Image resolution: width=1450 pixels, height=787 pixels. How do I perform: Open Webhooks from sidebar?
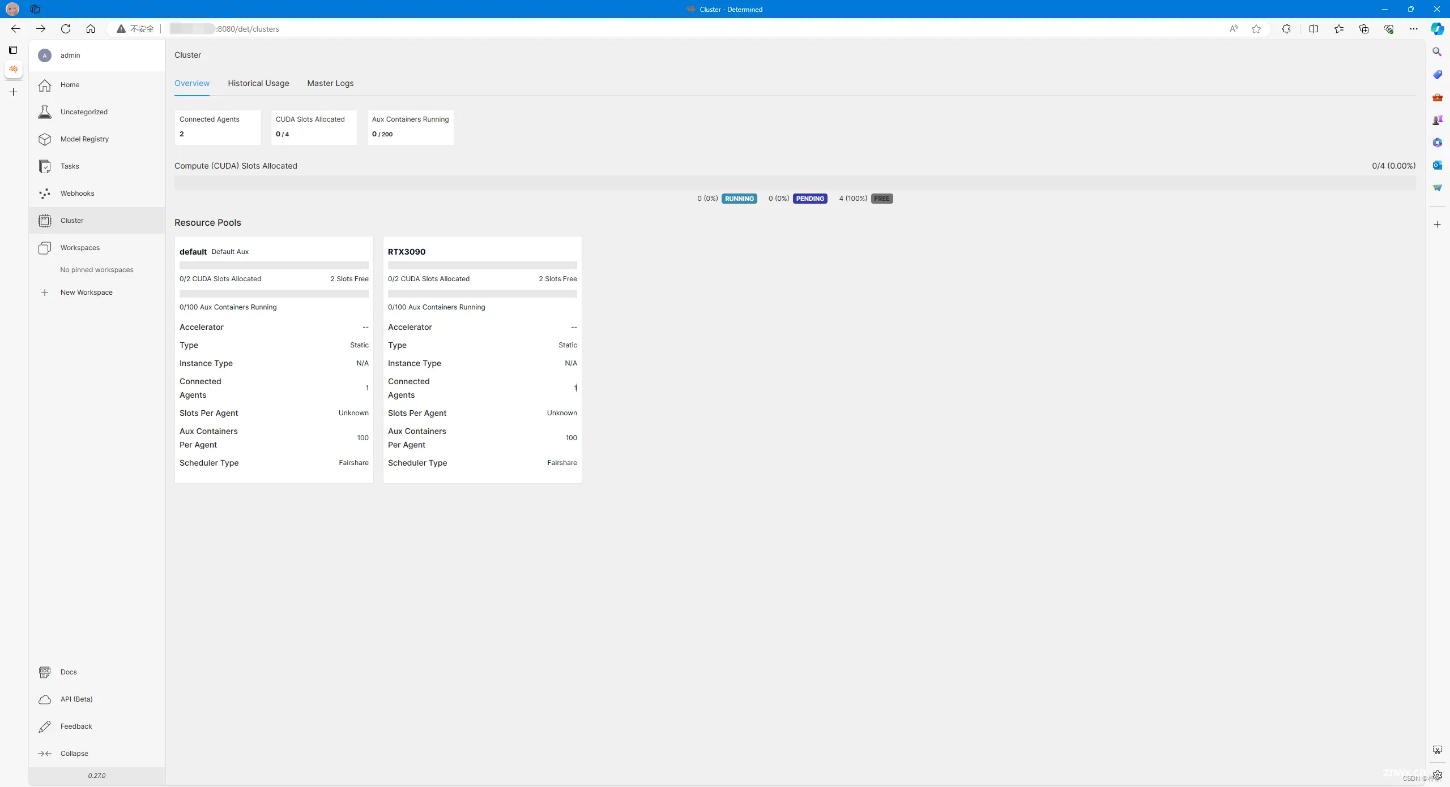point(76,193)
